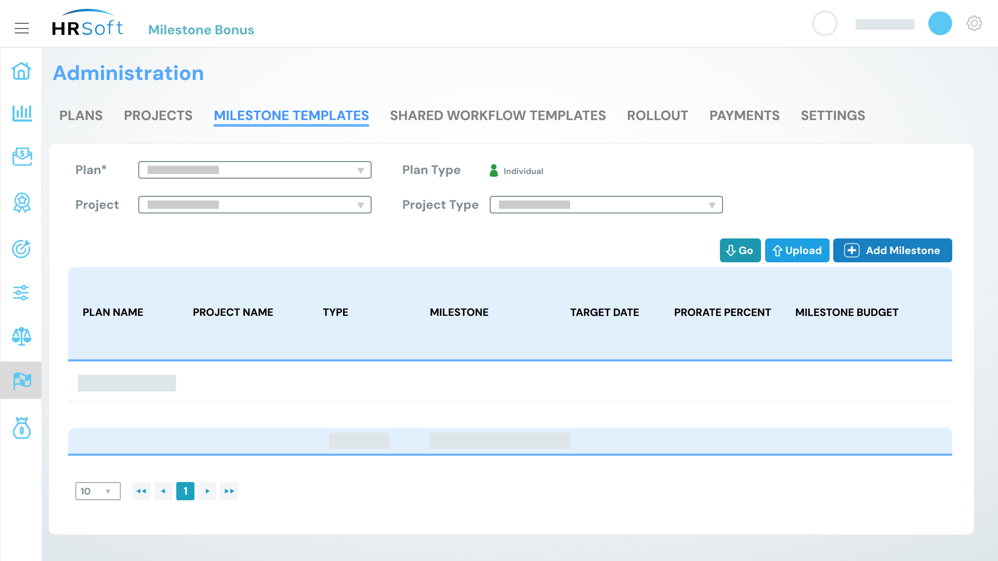998x561 pixels.
Task: Open the Payments tab
Action: point(744,115)
